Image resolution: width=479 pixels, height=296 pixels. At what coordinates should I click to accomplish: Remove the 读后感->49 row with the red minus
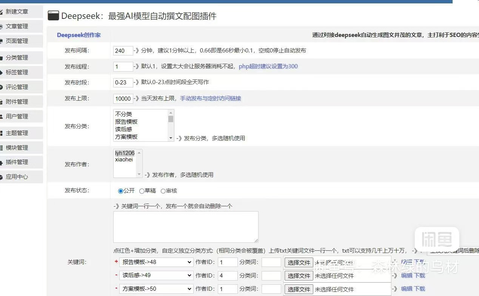coord(116,275)
